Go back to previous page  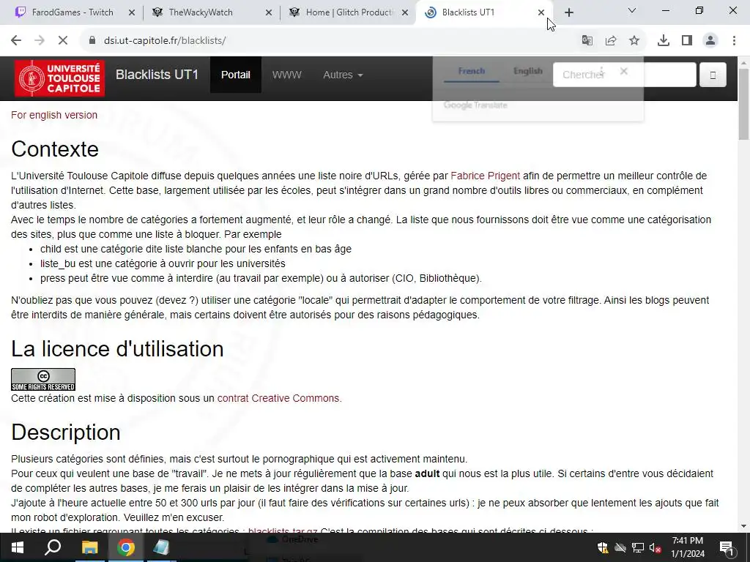(16, 41)
